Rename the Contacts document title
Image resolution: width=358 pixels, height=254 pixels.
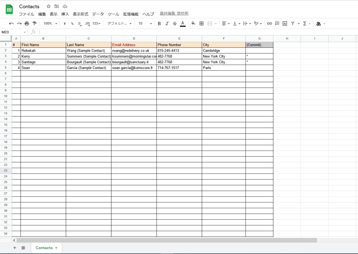pyautogui.click(x=29, y=6)
